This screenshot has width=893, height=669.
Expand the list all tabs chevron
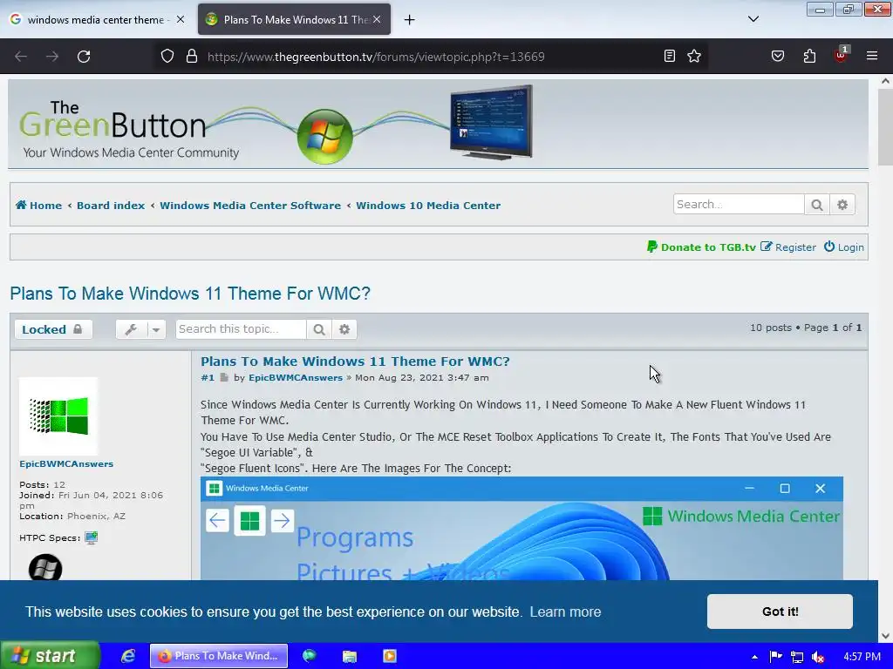click(x=753, y=19)
